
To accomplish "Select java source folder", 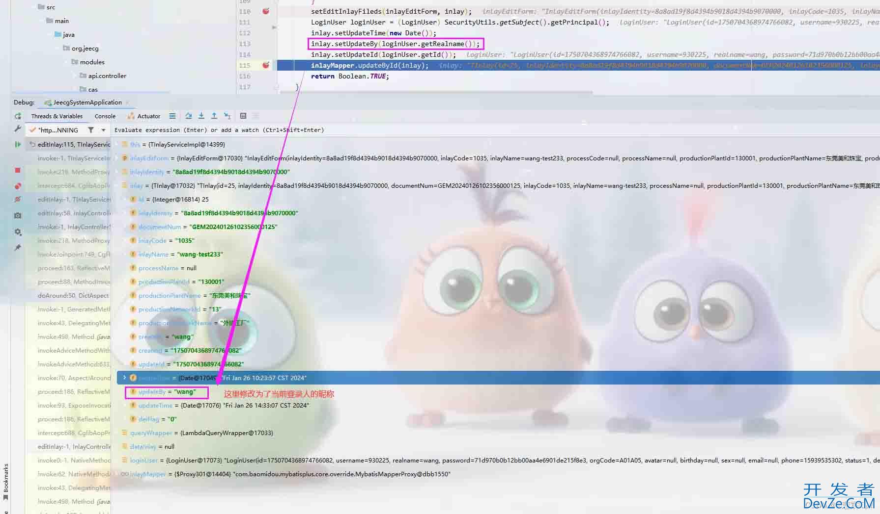I will (64, 34).
